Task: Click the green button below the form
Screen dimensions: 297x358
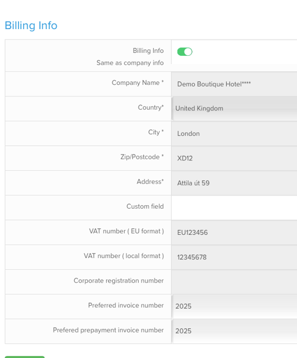Action: (24, 357)
